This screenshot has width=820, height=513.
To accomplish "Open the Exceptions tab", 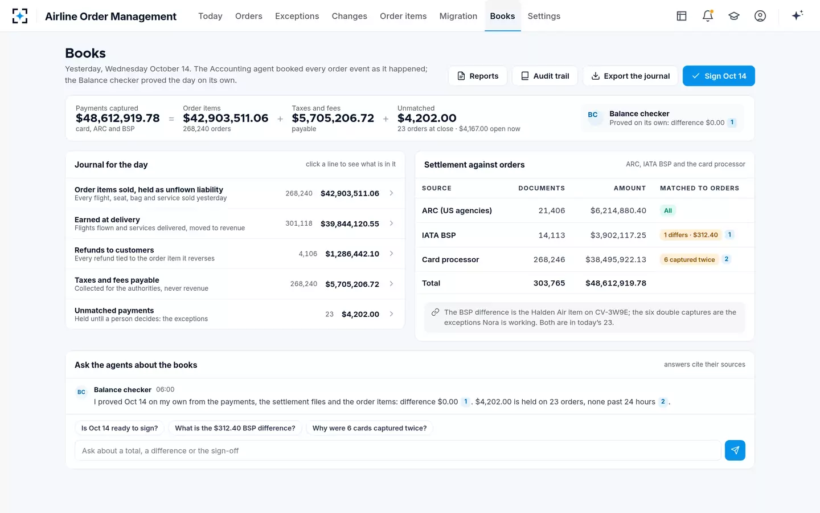I will pos(297,16).
